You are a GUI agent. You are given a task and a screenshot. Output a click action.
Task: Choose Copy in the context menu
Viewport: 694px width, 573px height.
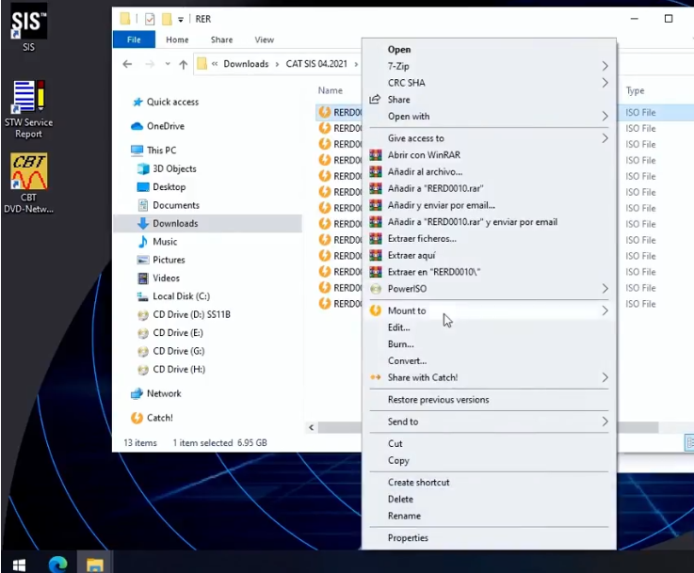[398, 461]
